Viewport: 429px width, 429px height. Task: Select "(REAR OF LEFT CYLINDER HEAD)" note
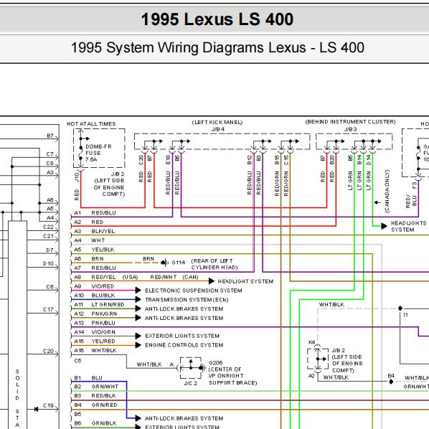point(214,264)
